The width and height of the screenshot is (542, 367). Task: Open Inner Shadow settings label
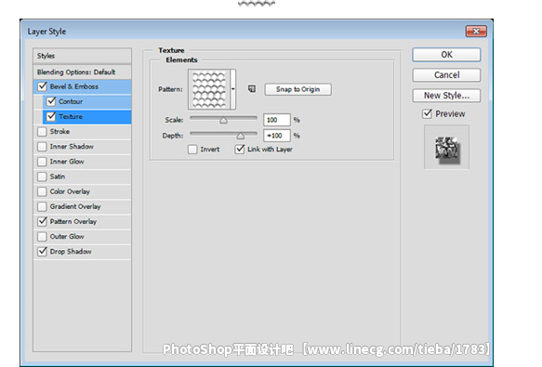[72, 147]
